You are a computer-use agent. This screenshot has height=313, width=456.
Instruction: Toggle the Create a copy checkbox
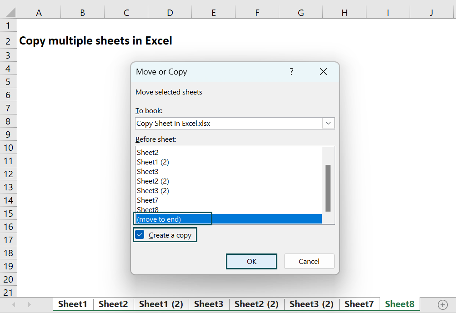pyautogui.click(x=139, y=234)
